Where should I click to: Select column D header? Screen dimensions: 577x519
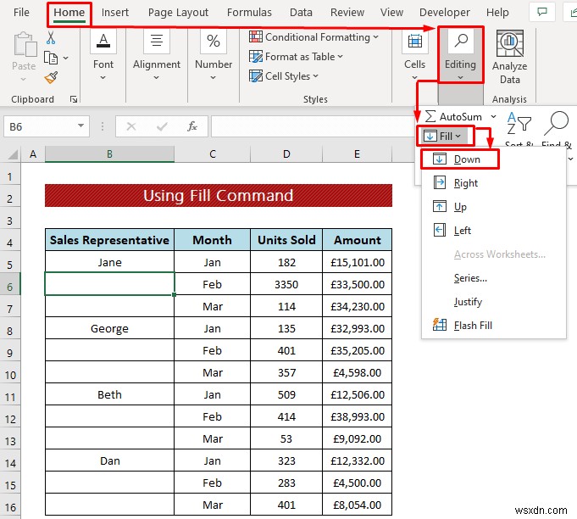pyautogui.click(x=286, y=154)
